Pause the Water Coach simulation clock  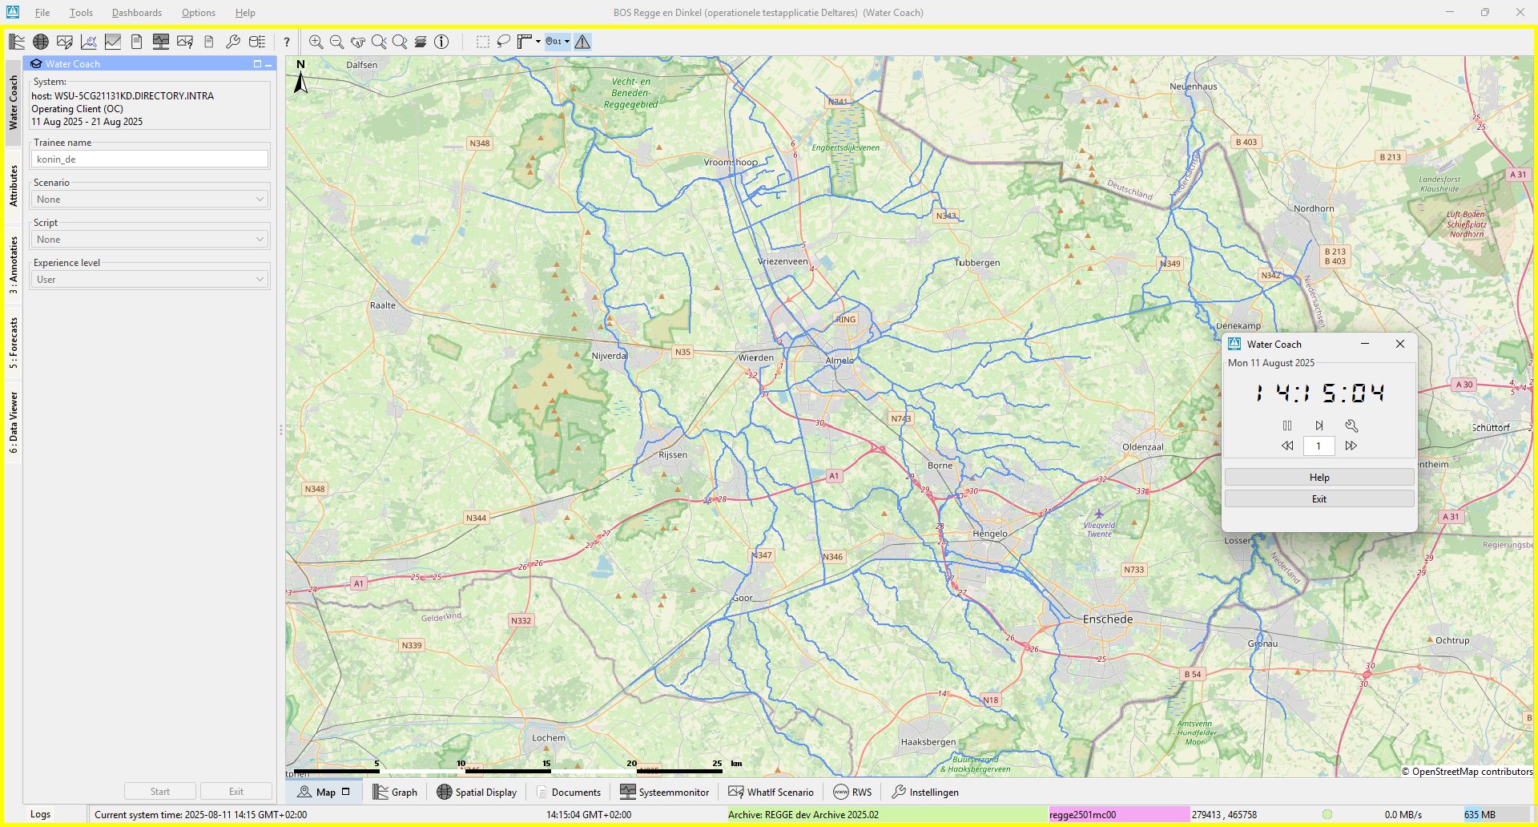[x=1287, y=426]
